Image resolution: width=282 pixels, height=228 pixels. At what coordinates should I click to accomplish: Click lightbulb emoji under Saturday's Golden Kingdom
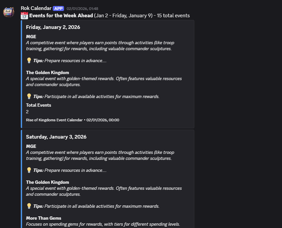(29, 206)
